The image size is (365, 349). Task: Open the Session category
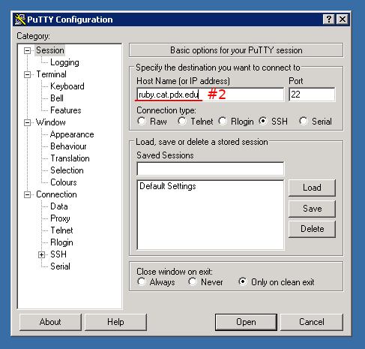[x=50, y=50]
